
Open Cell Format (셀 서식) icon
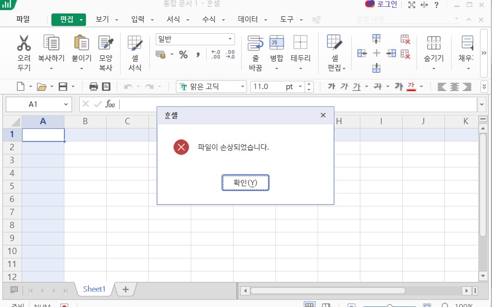click(x=135, y=43)
